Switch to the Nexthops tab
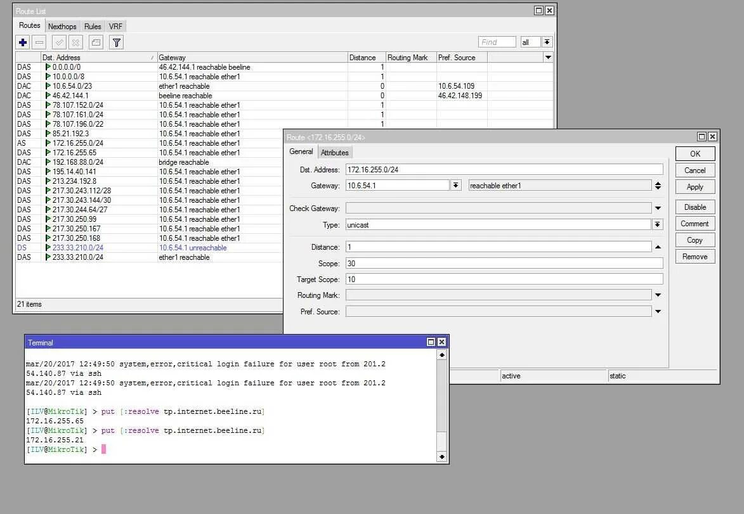The width and height of the screenshot is (744, 514). click(x=62, y=27)
